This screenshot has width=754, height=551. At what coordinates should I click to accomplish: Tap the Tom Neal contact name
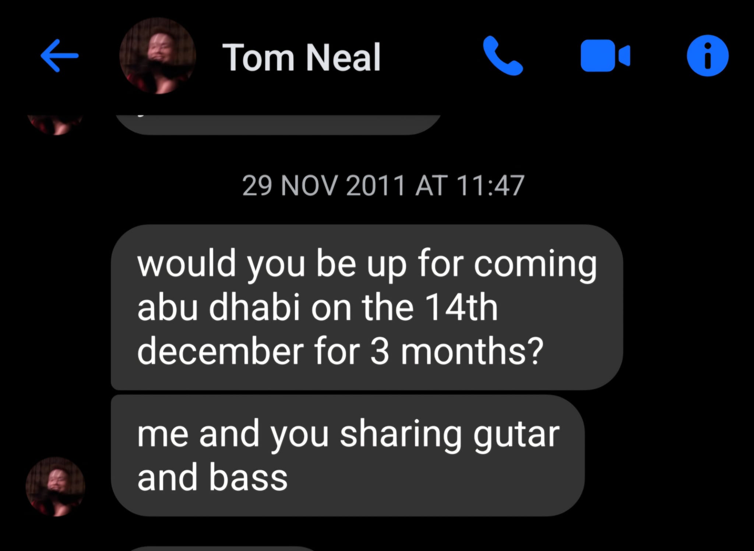[301, 57]
